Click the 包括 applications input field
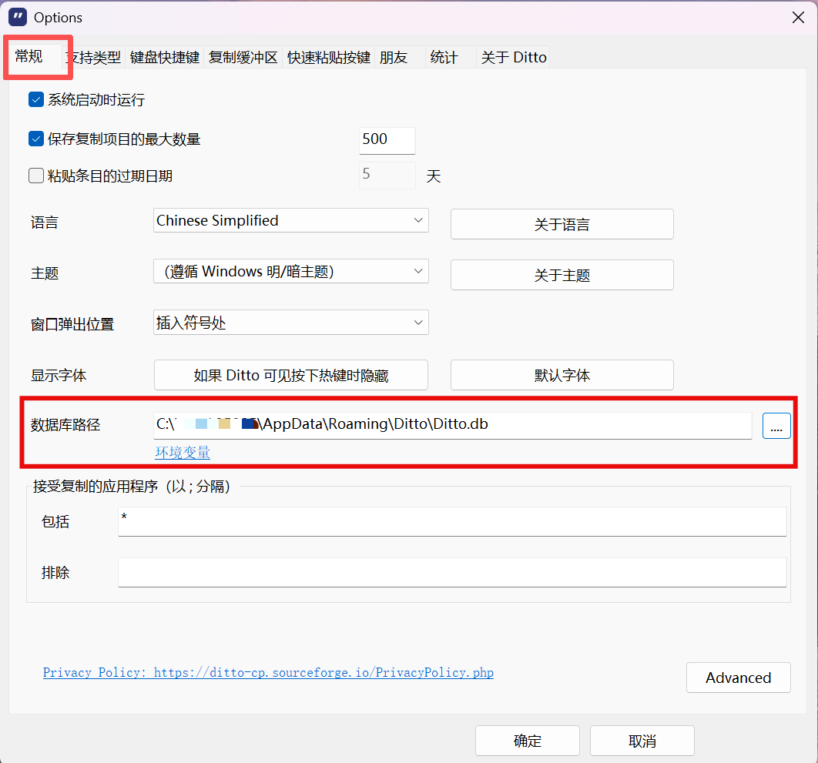The height and width of the screenshot is (763, 818). (x=452, y=521)
